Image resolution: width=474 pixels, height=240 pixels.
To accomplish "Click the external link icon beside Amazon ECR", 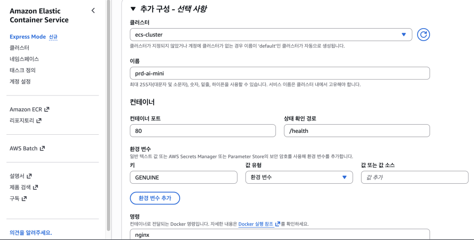I will 47,109.
